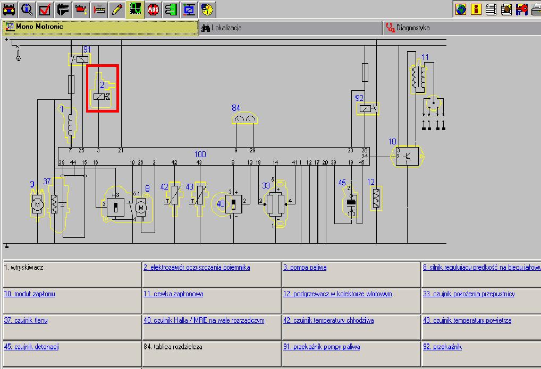This screenshot has width=541, height=369.
Task: Click the engine block timing icon
Action: [x=99, y=10]
